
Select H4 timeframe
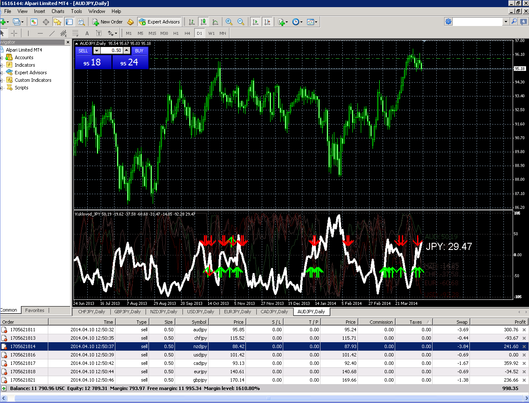pyautogui.click(x=188, y=33)
